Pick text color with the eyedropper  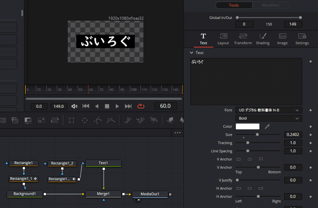point(267,127)
